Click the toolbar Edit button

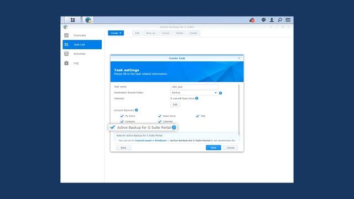(137, 33)
